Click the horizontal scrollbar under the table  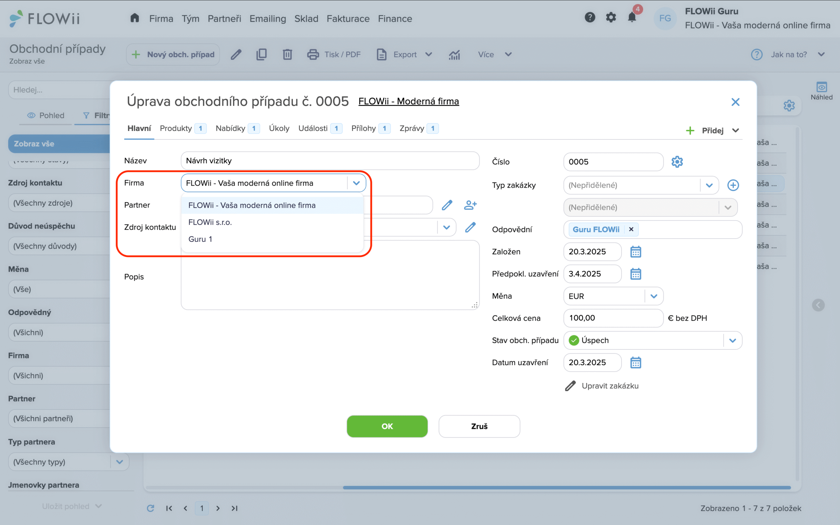coord(566,488)
